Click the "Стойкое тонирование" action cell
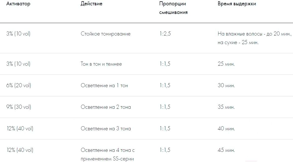Image resolution: width=293 pixels, height=162 pixels. (x=106, y=34)
